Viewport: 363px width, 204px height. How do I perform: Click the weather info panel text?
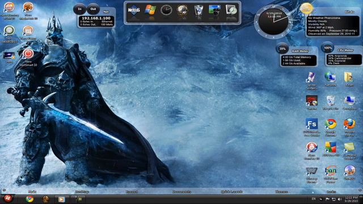[x=333, y=25]
